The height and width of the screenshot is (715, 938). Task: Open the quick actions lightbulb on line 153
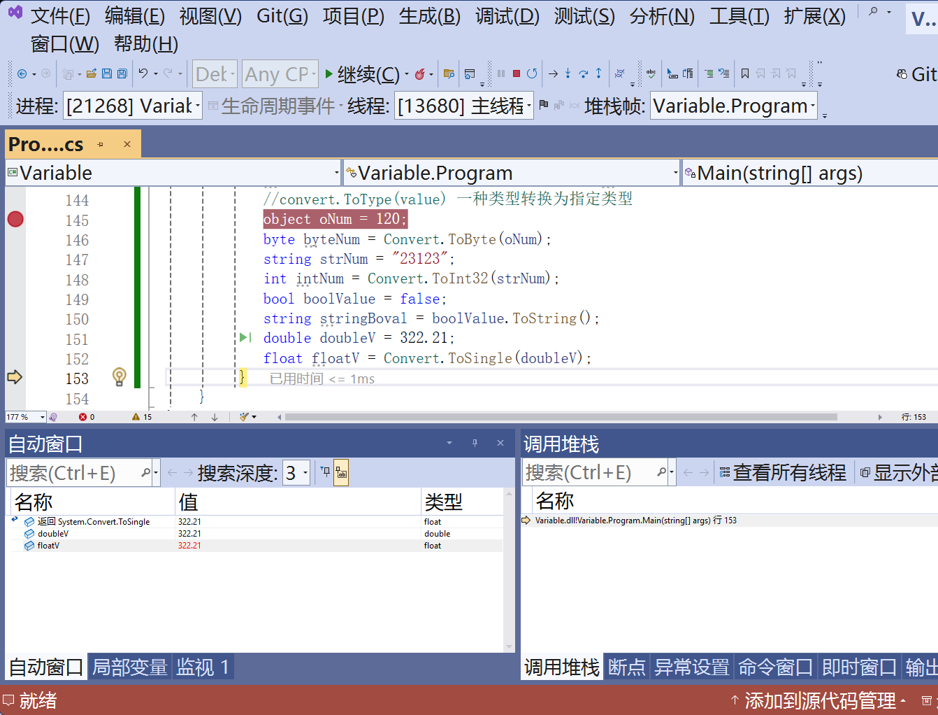tap(119, 377)
